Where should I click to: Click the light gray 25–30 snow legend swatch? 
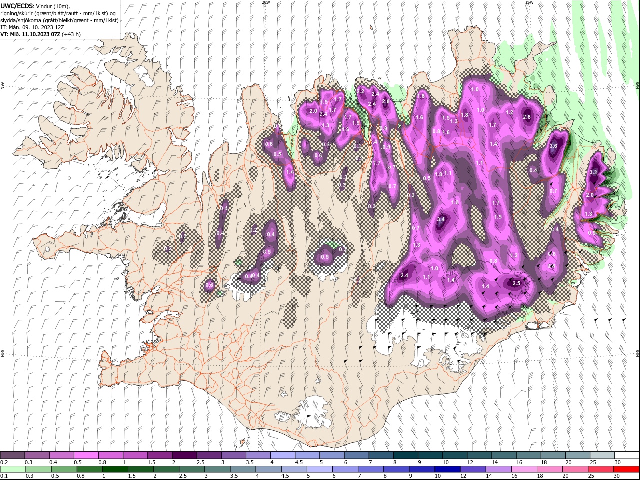coord(603,455)
